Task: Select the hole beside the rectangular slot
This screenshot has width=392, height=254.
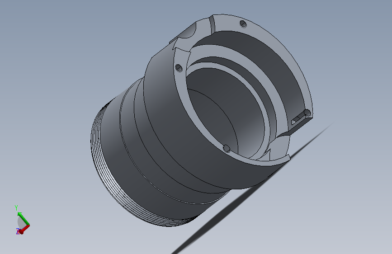Action: [x=307, y=113]
